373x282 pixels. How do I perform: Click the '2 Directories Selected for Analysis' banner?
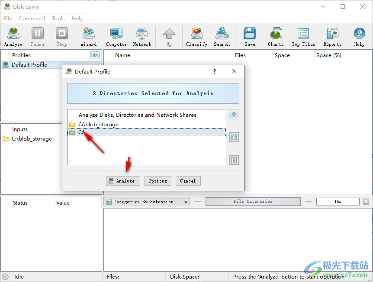(153, 93)
